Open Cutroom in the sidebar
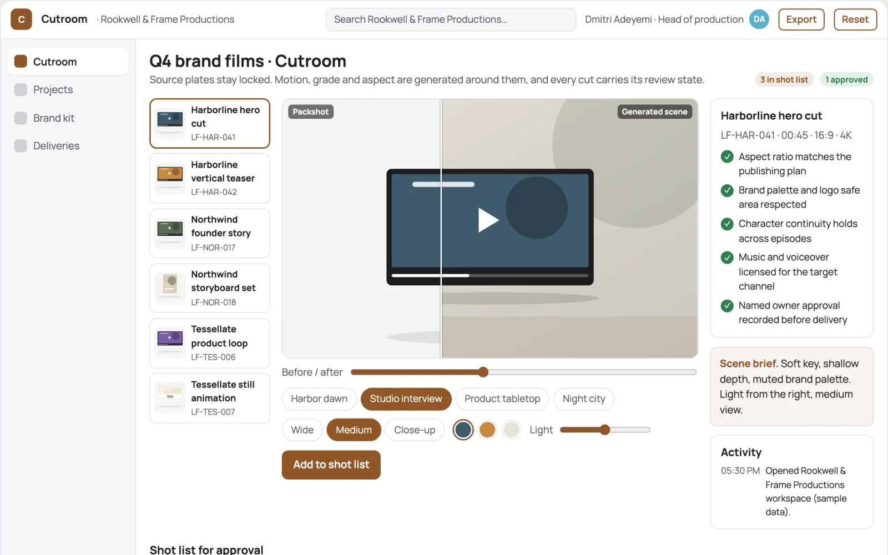 [68, 61]
